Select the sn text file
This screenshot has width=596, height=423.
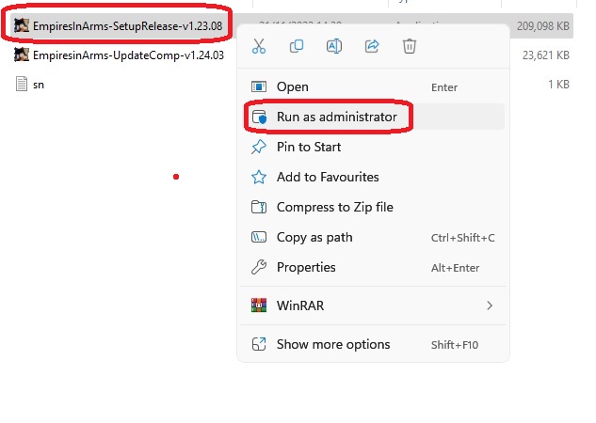pos(39,85)
